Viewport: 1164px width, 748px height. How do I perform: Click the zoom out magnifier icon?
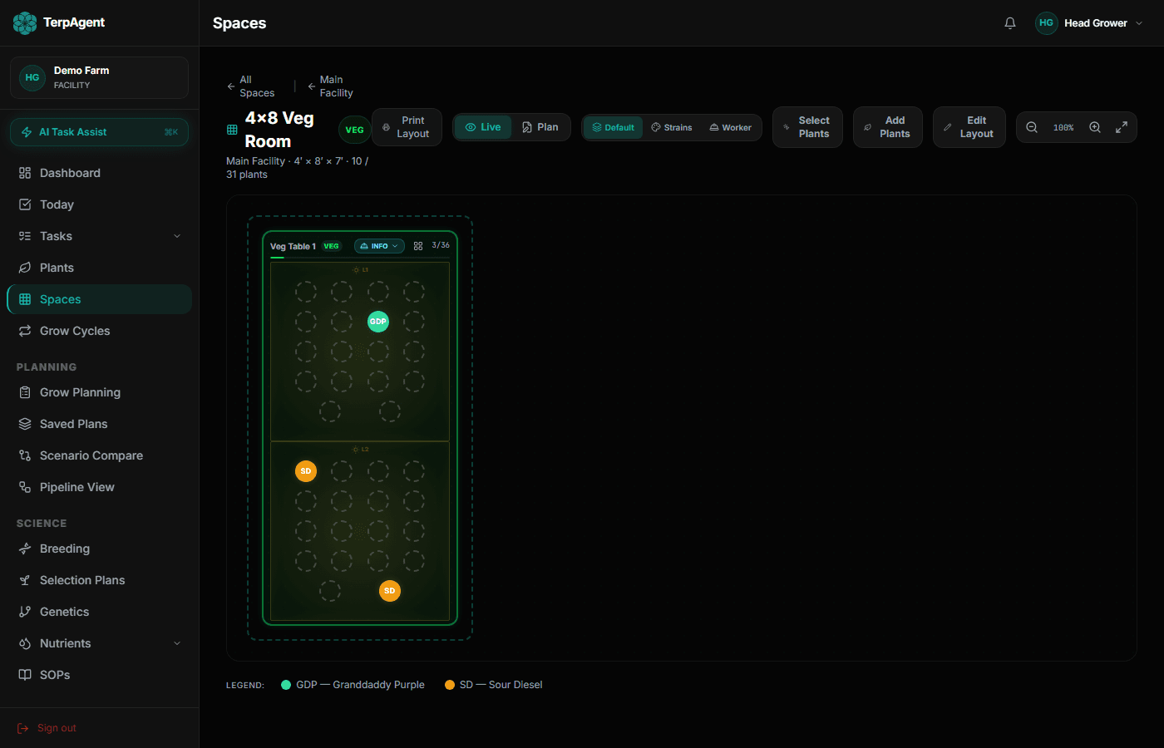coord(1031,126)
